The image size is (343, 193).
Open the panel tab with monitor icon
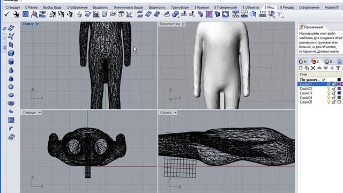[x=329, y=62]
